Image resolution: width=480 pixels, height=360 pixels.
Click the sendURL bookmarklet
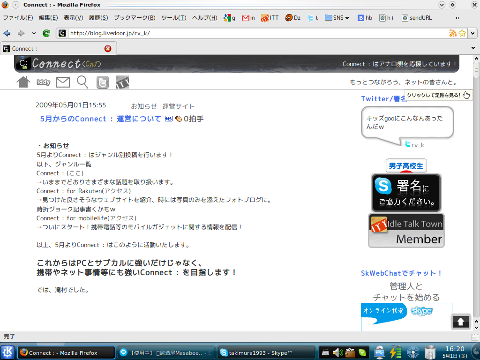click(x=417, y=18)
